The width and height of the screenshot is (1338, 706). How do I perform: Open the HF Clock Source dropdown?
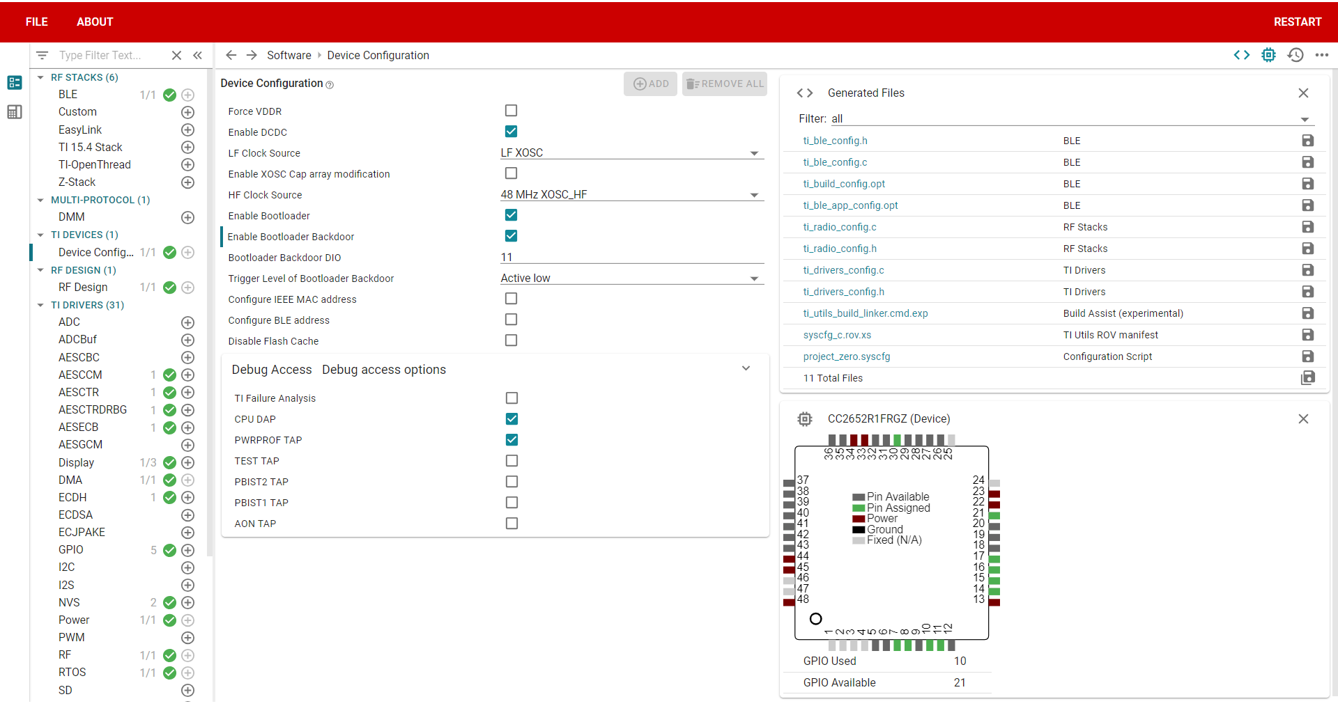[x=755, y=195]
